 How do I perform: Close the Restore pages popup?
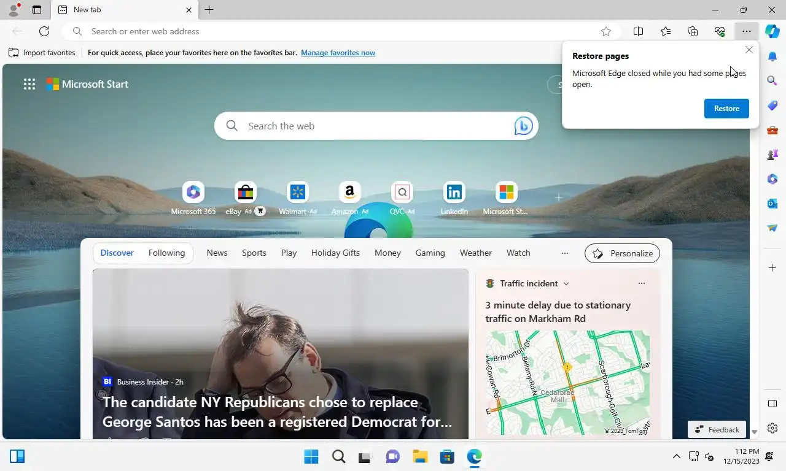[x=749, y=50]
